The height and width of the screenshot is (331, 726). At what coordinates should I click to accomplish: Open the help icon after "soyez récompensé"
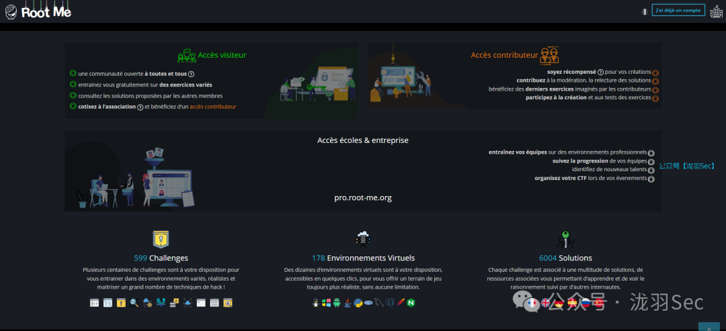pos(600,72)
